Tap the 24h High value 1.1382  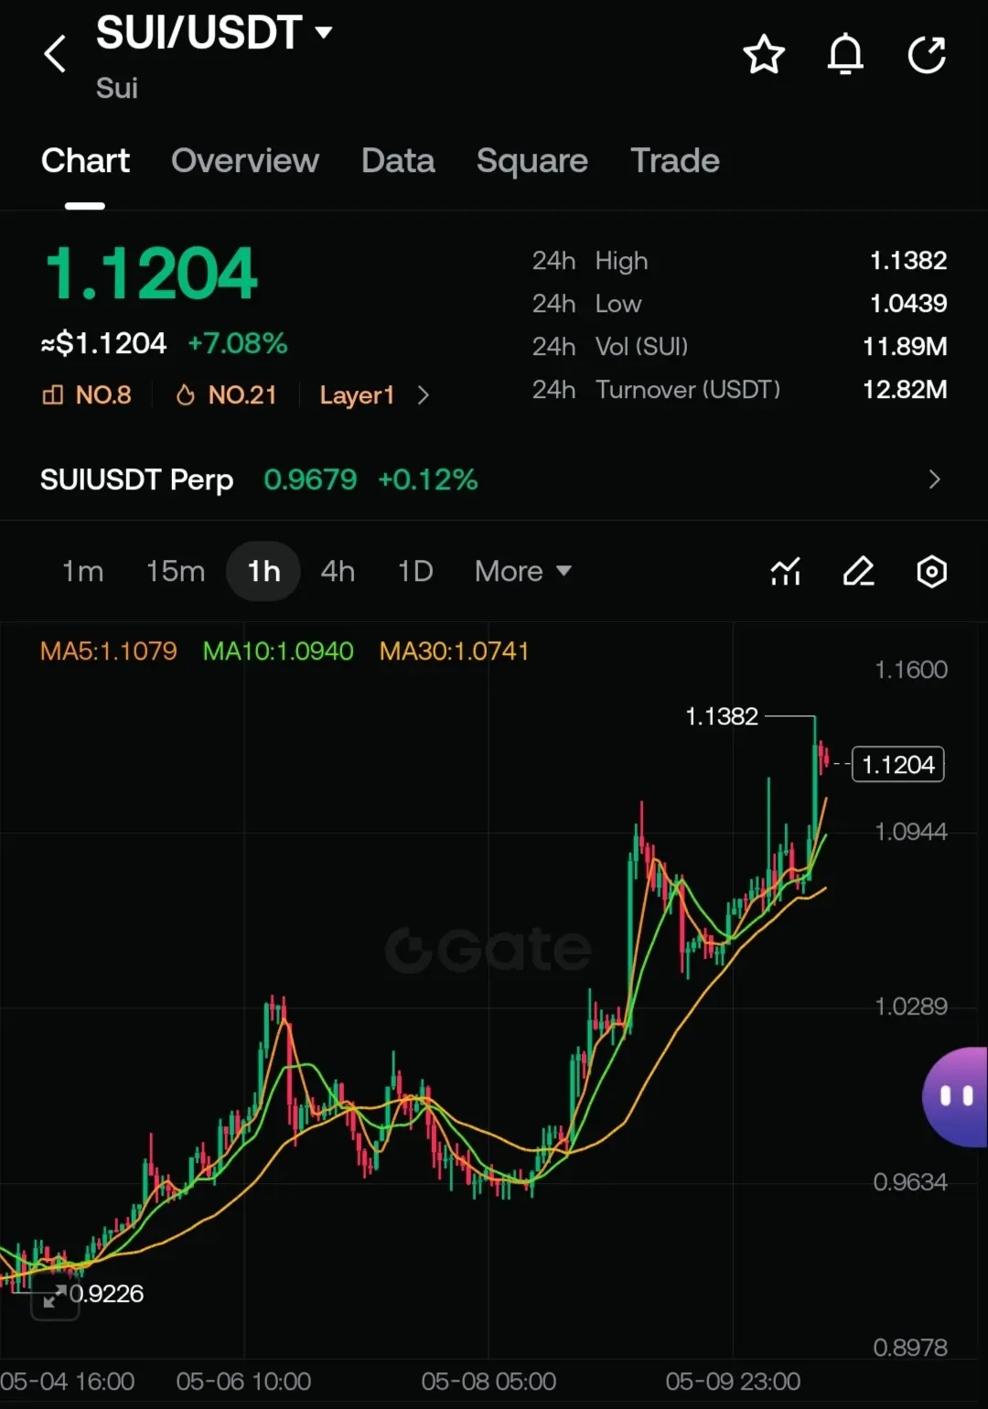[908, 261]
